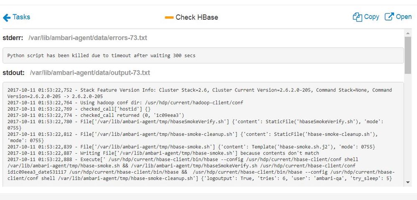This screenshot has height=200, width=417.
Task: Click the back arrow beside Tasks
Action: (7, 18)
